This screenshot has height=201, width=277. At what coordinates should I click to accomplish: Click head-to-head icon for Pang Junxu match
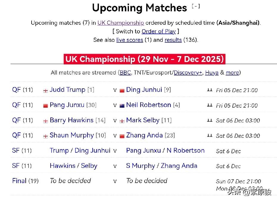[210, 105]
